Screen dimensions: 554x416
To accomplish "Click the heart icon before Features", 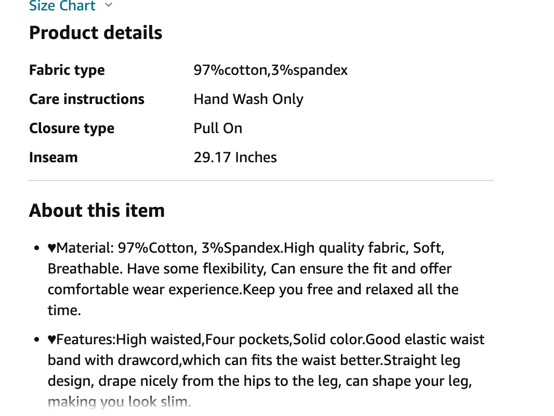I will point(52,340).
